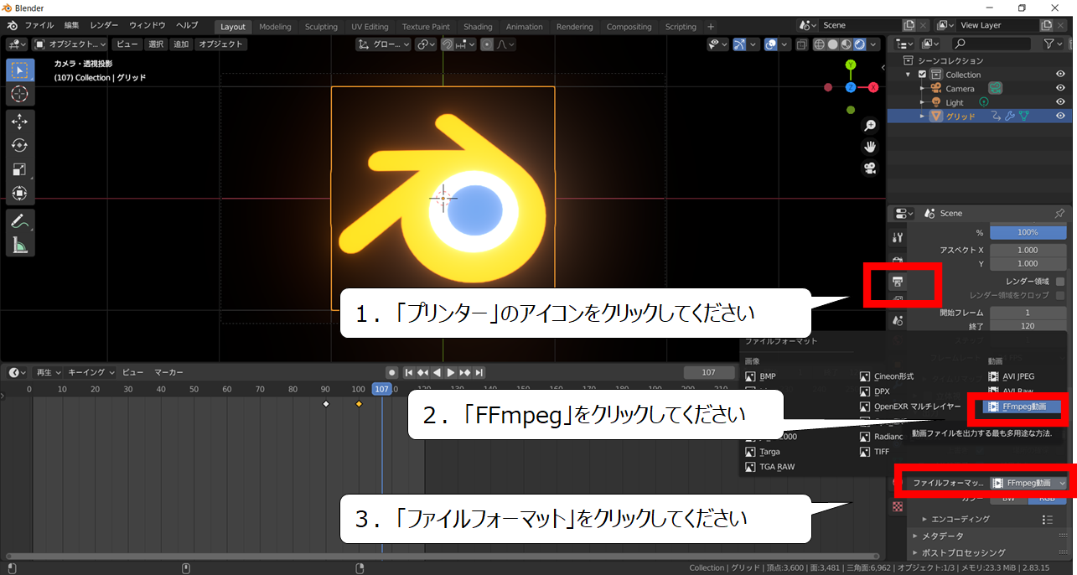Switch to material preview shading
1077x575 pixels.
pos(847,44)
